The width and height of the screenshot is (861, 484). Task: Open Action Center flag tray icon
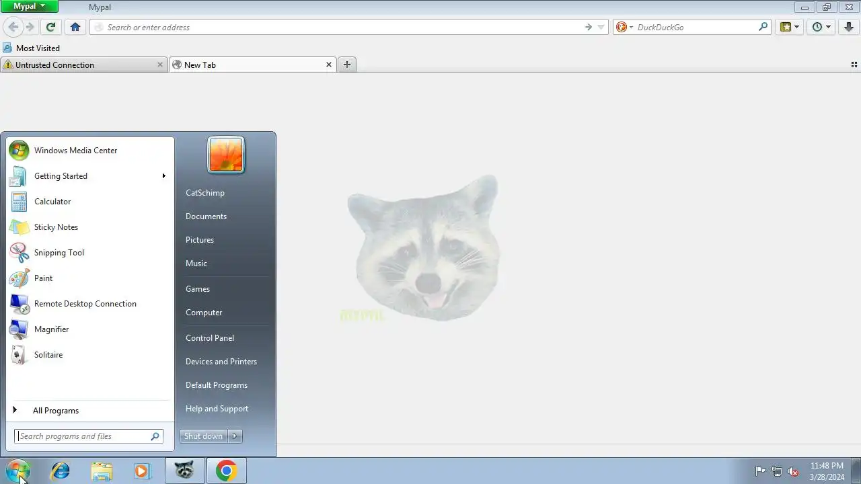[x=760, y=471]
